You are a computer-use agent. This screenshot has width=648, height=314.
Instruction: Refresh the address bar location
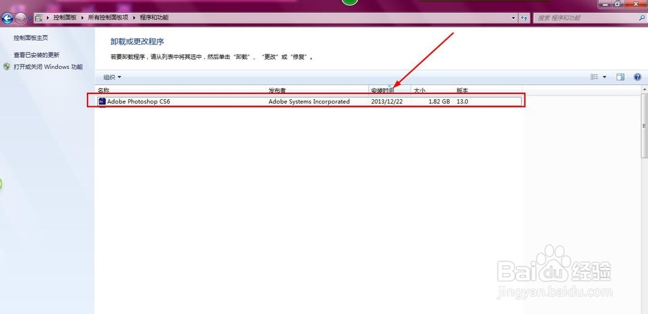point(524,18)
